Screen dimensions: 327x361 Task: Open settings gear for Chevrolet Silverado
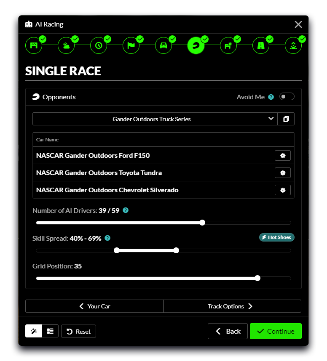tap(283, 190)
